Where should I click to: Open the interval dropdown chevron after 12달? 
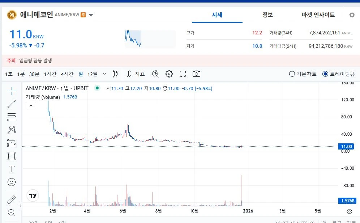click(104, 74)
